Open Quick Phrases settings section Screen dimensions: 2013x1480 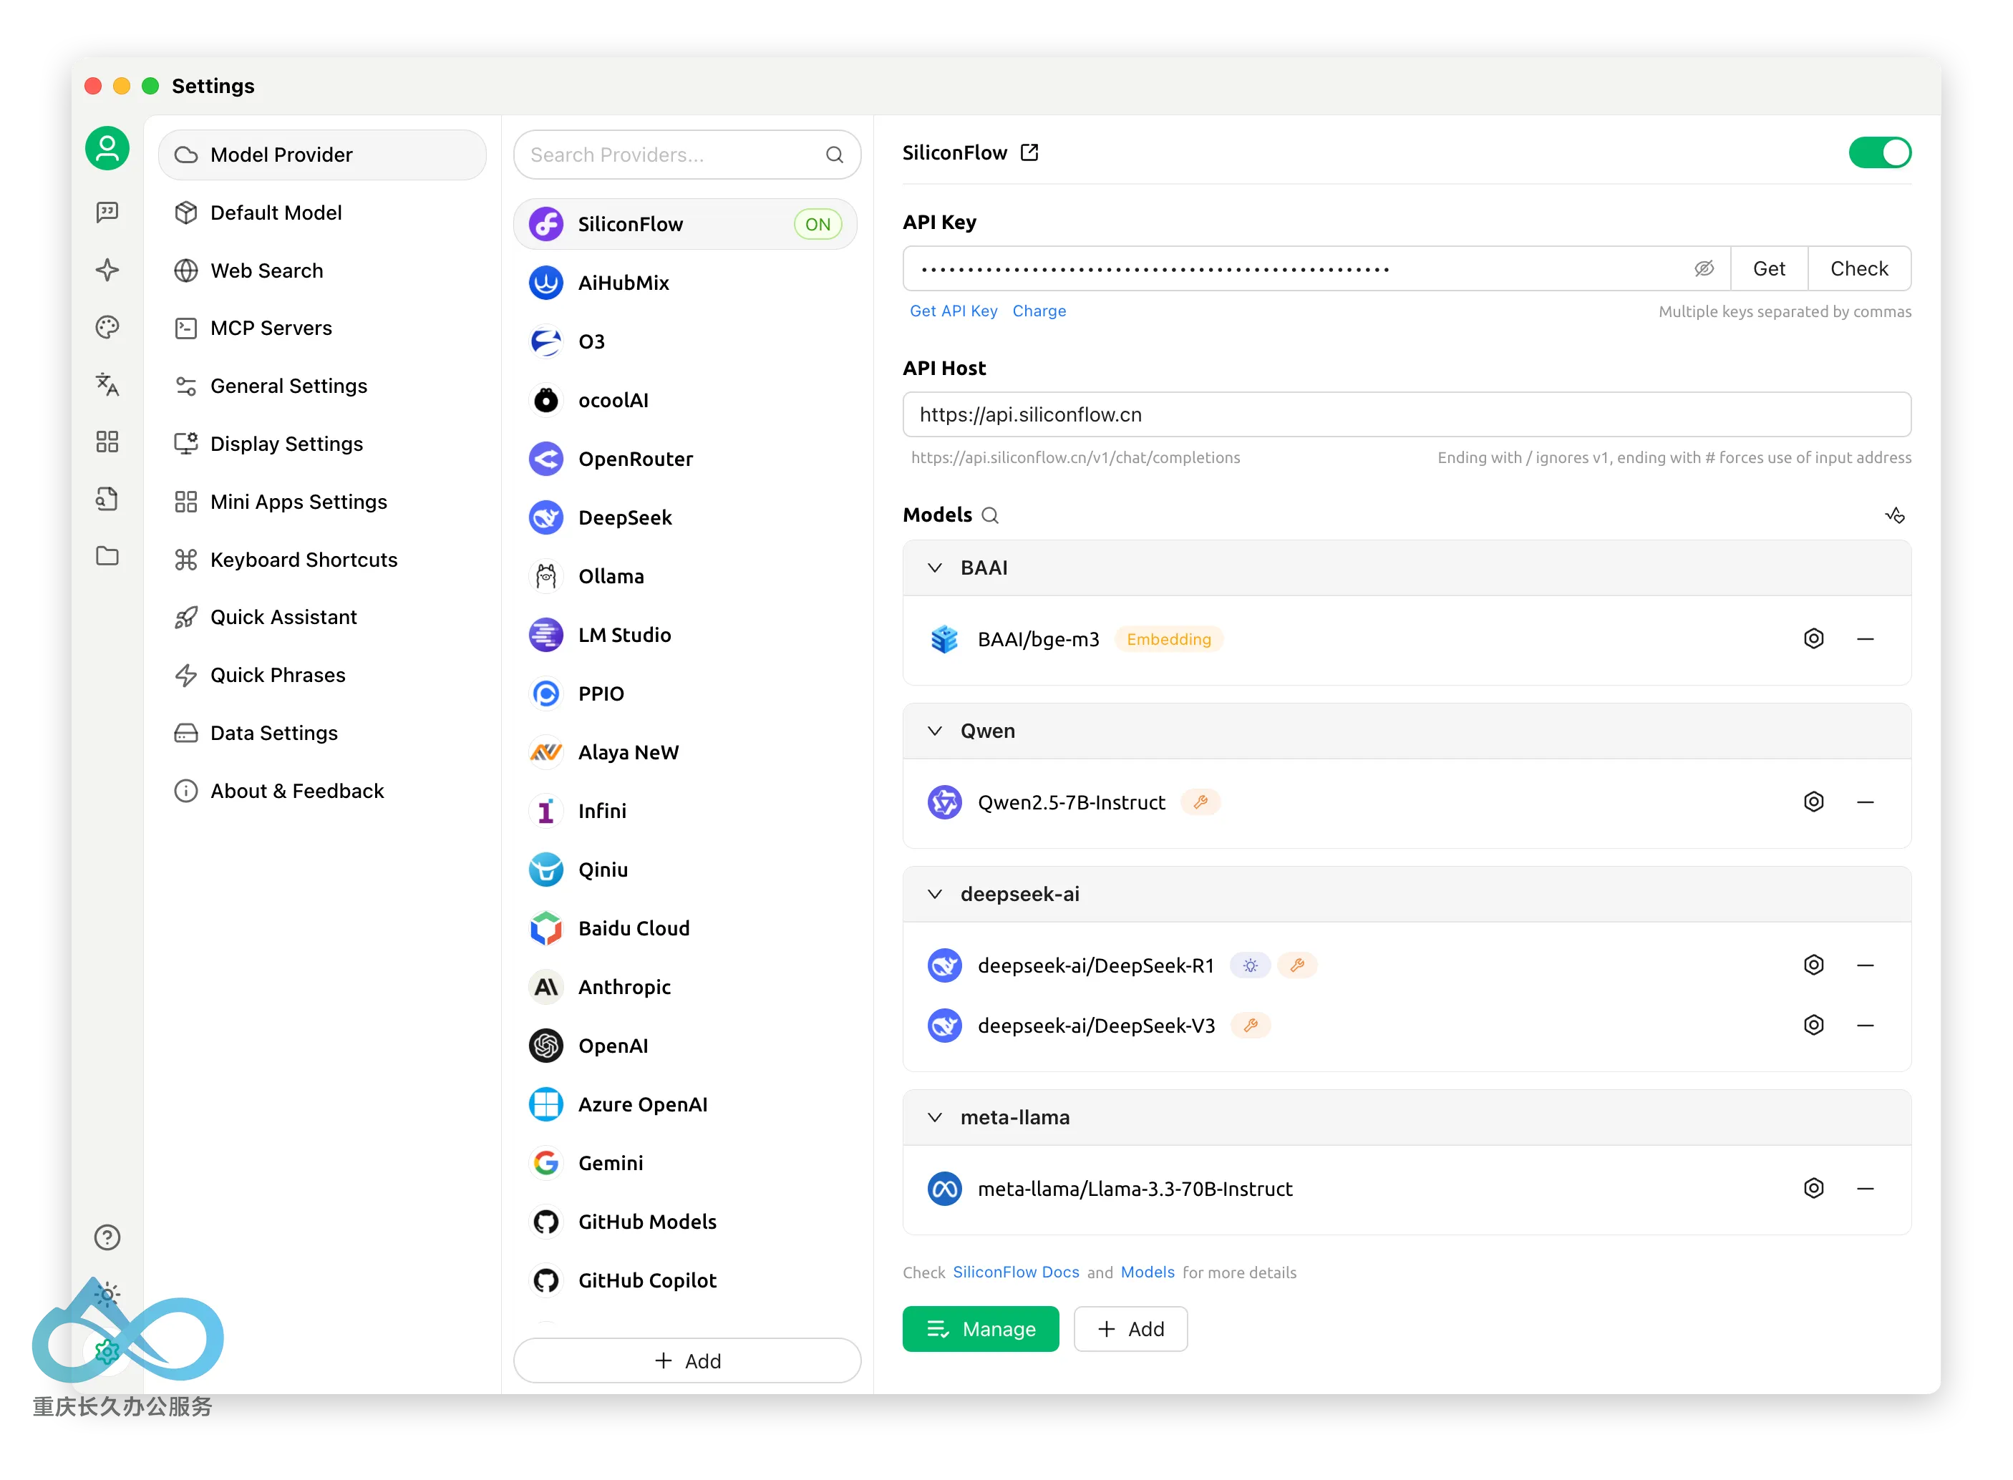pos(323,676)
